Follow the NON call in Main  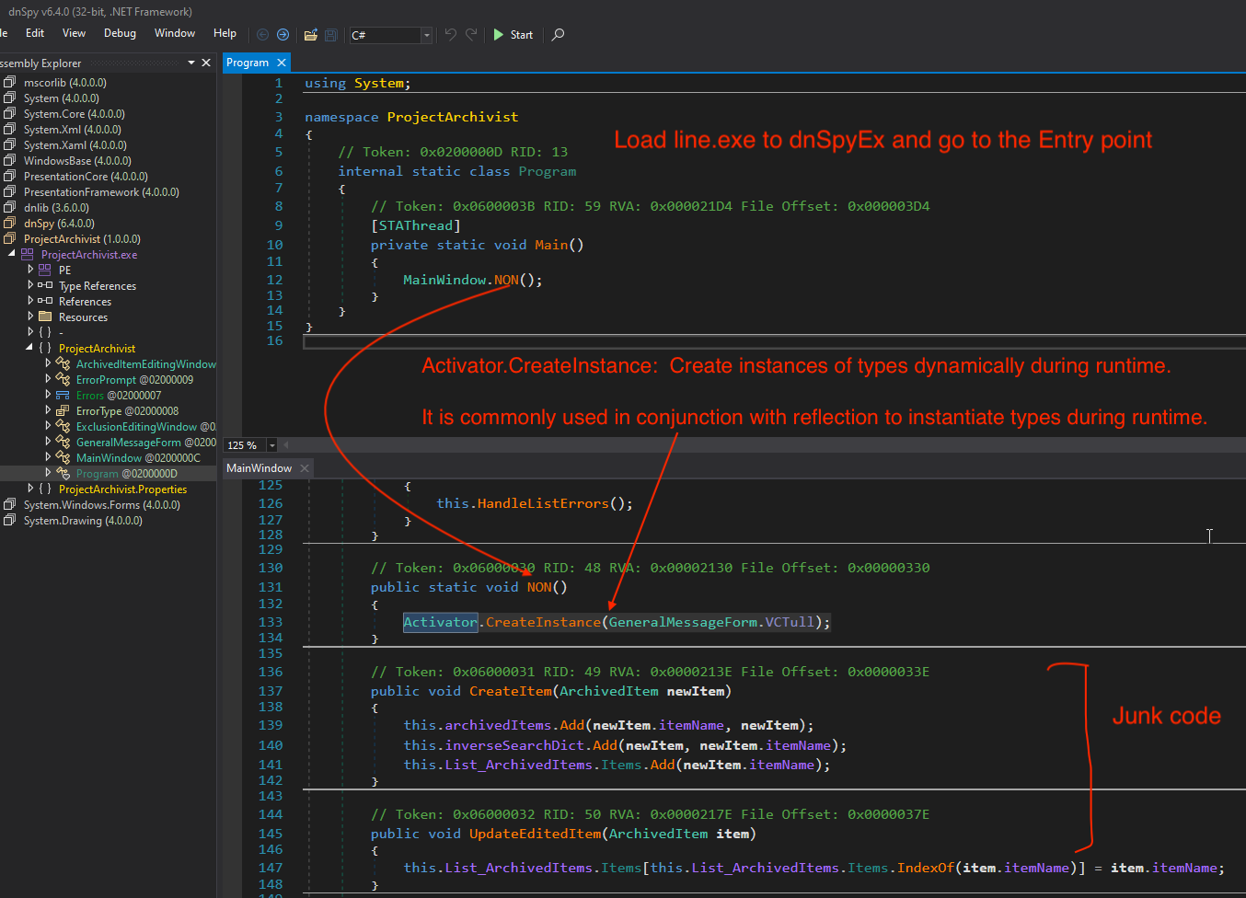(x=506, y=280)
